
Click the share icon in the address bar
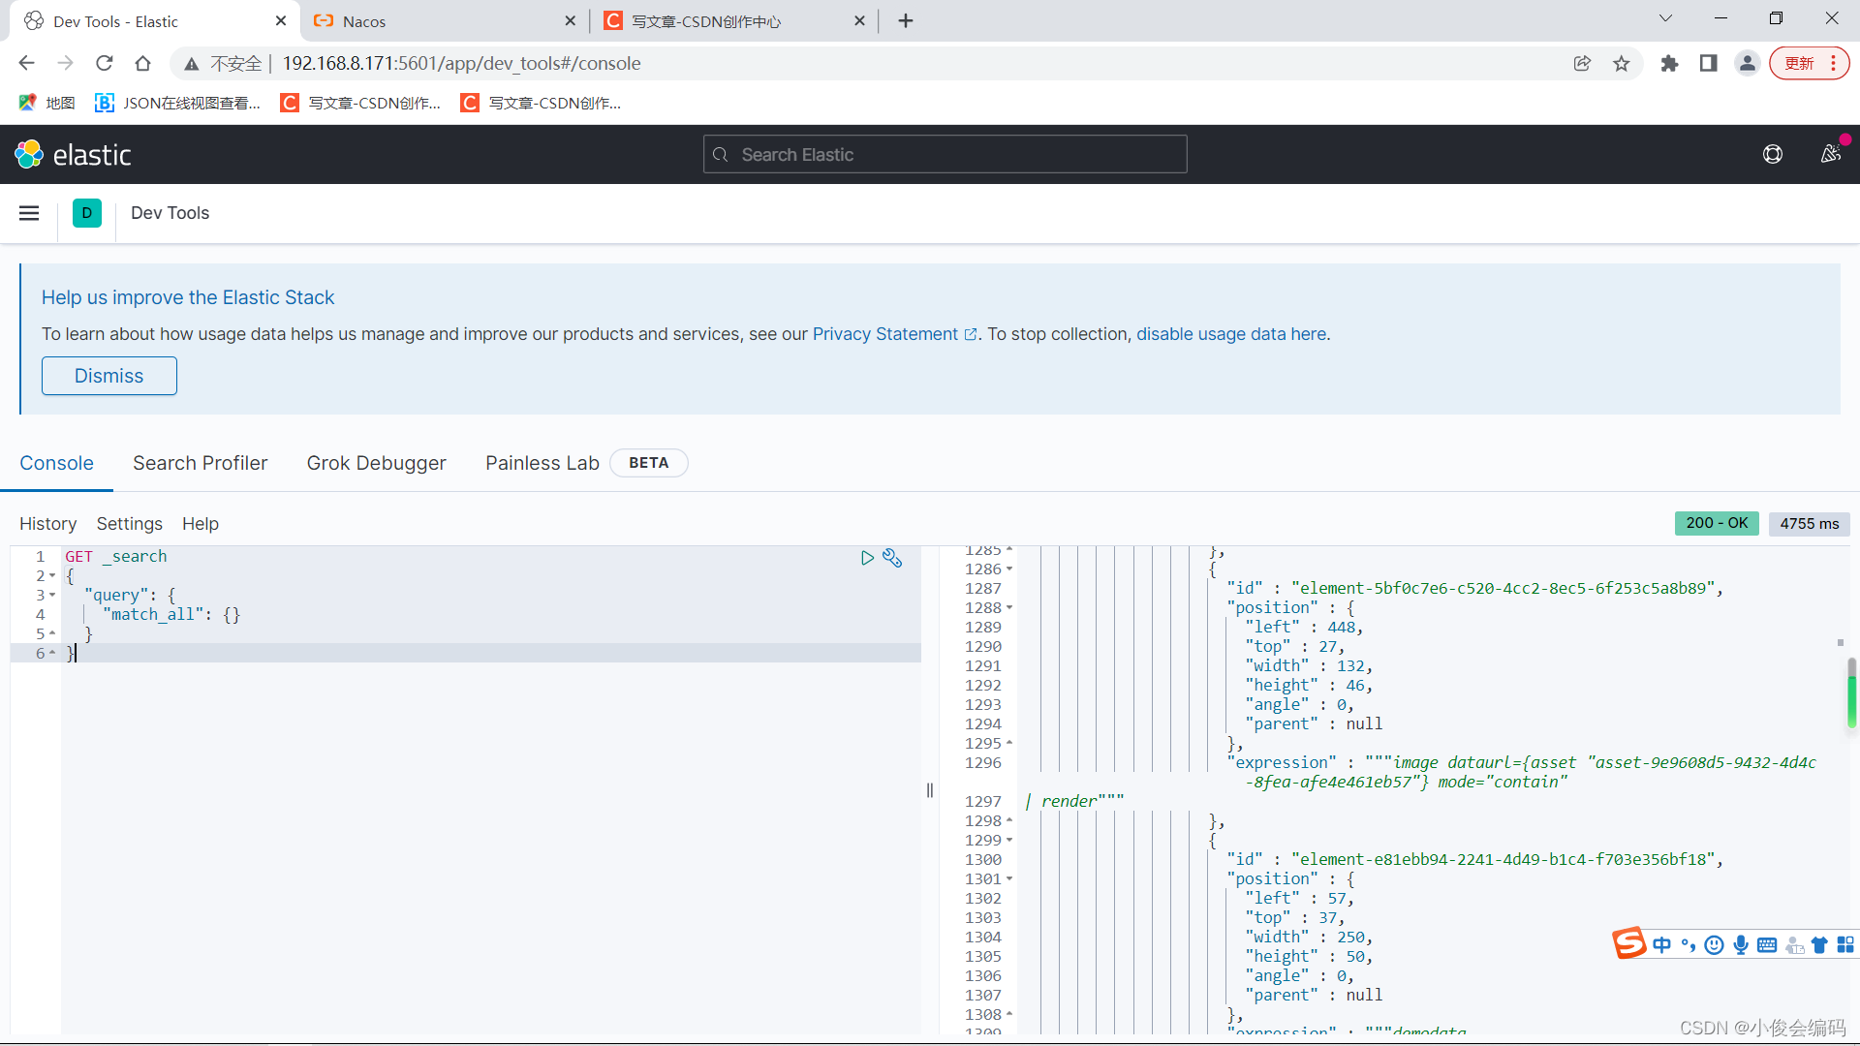(x=1583, y=63)
